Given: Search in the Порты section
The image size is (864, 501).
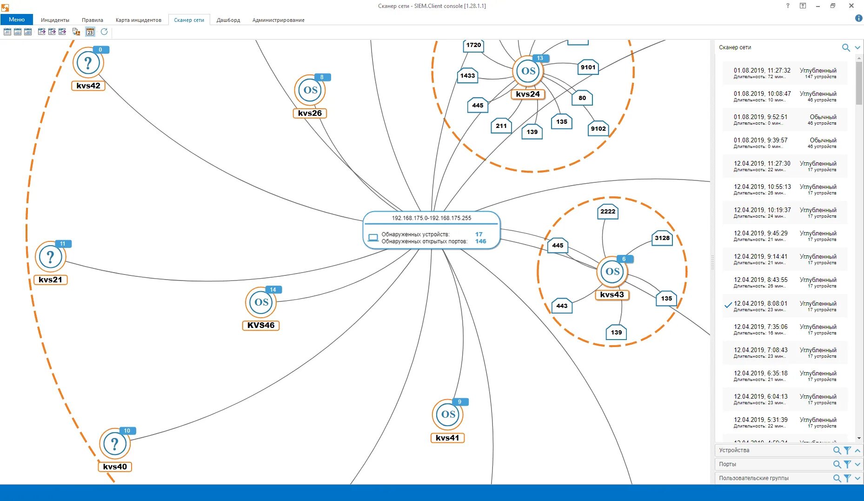Looking at the screenshot, I should pos(837,464).
